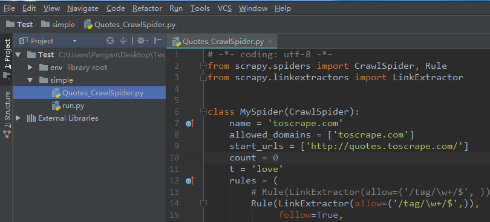
Task: Click LinkExtractor in the line 3 import
Action: click(428, 77)
